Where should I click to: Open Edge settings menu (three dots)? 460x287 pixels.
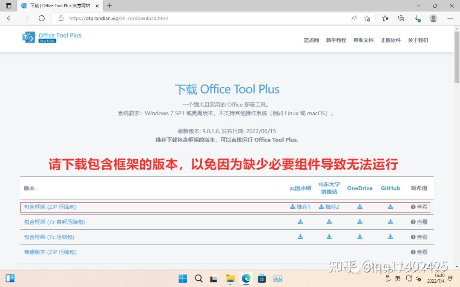[x=450, y=18]
